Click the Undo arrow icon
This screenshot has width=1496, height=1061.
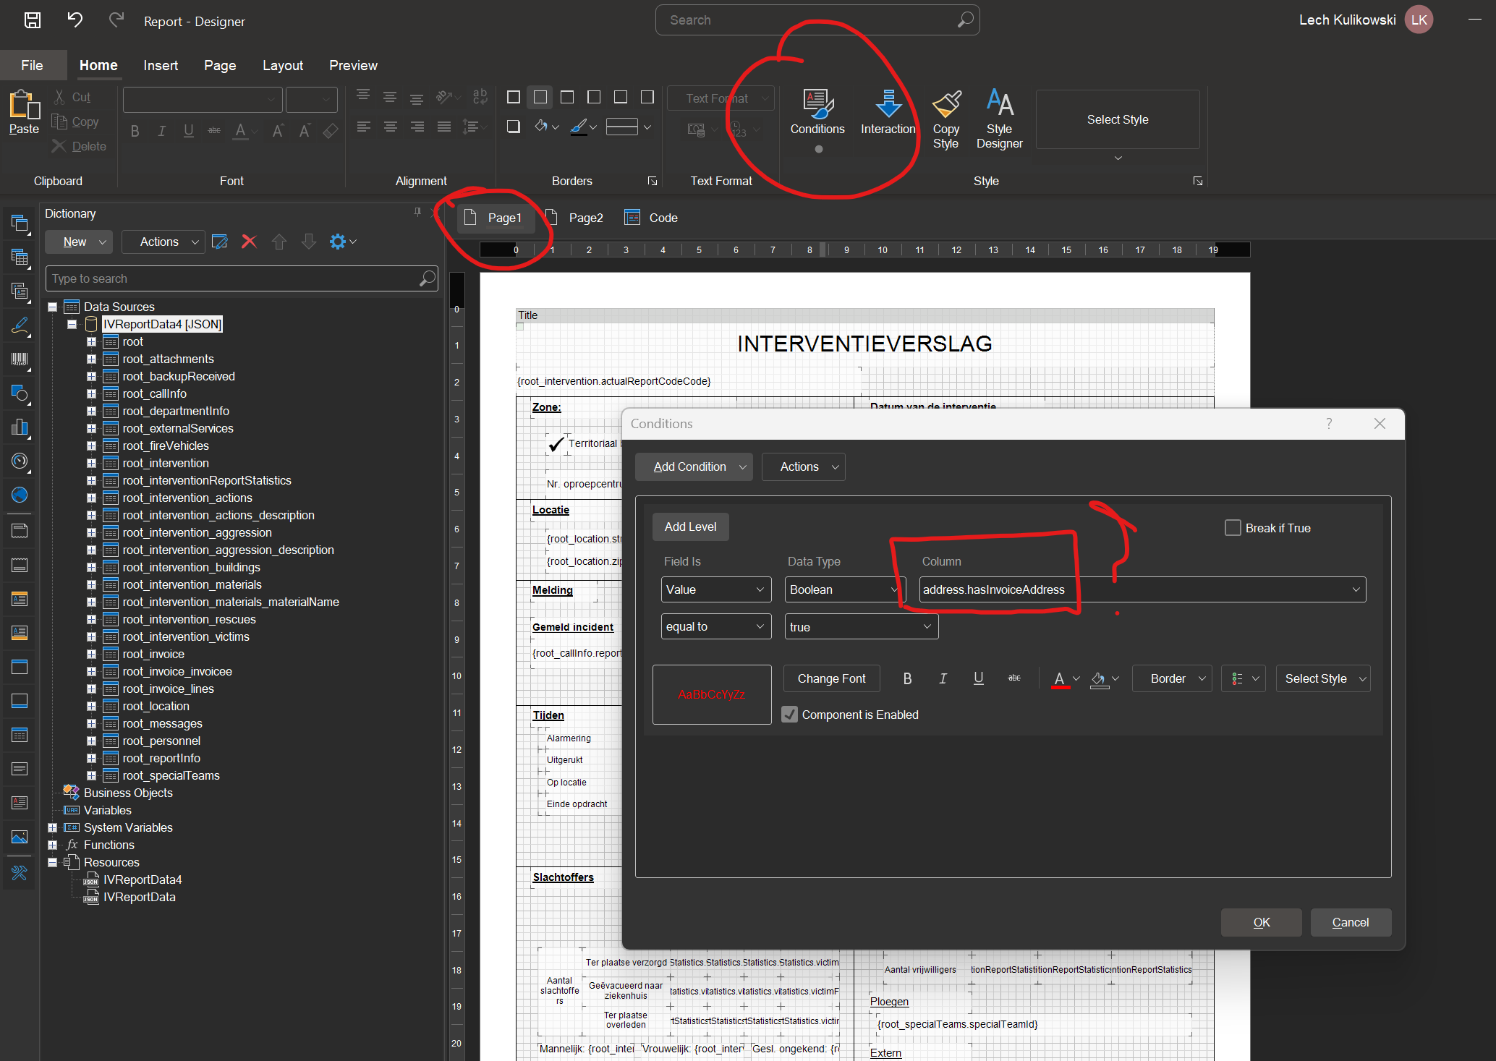(x=75, y=20)
